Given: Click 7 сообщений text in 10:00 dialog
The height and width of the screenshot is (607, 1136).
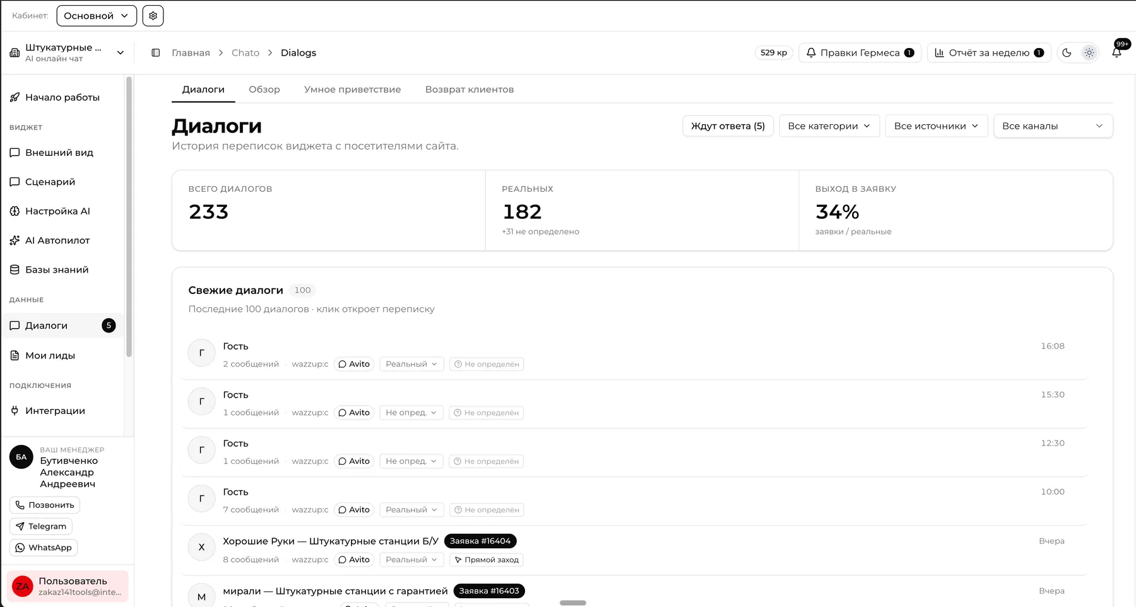Looking at the screenshot, I should (251, 510).
